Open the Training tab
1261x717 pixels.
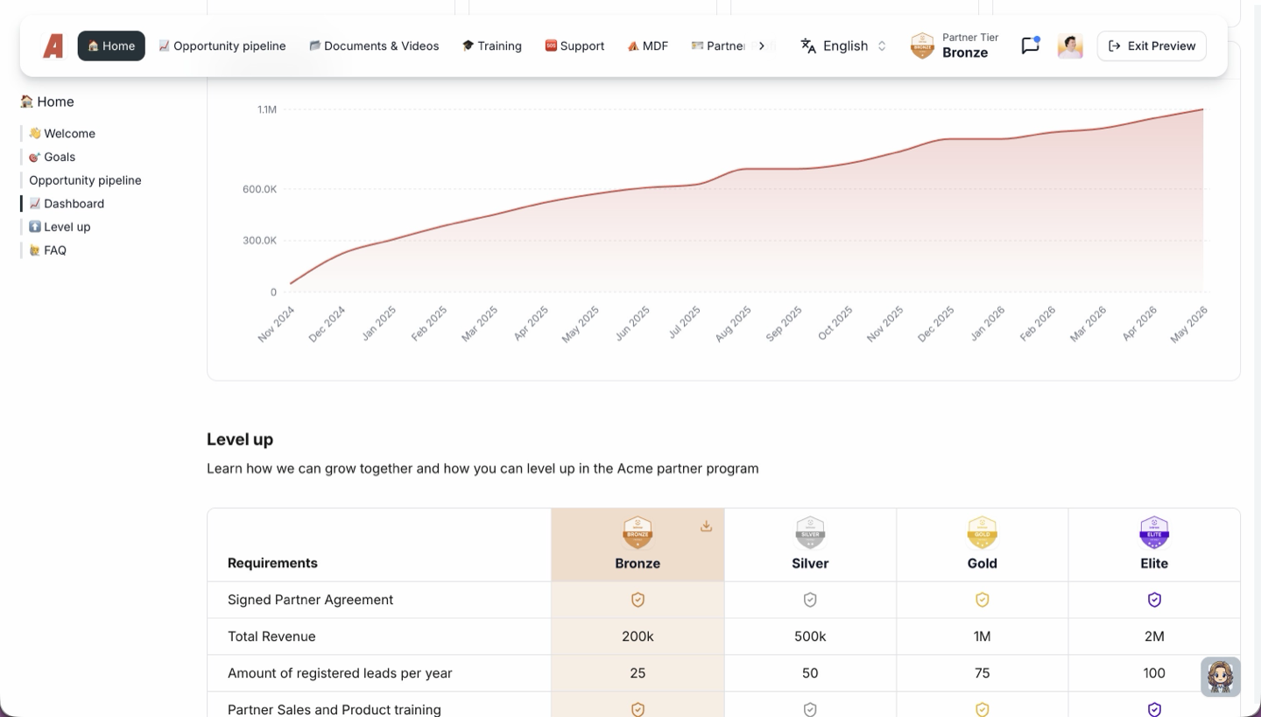click(492, 46)
